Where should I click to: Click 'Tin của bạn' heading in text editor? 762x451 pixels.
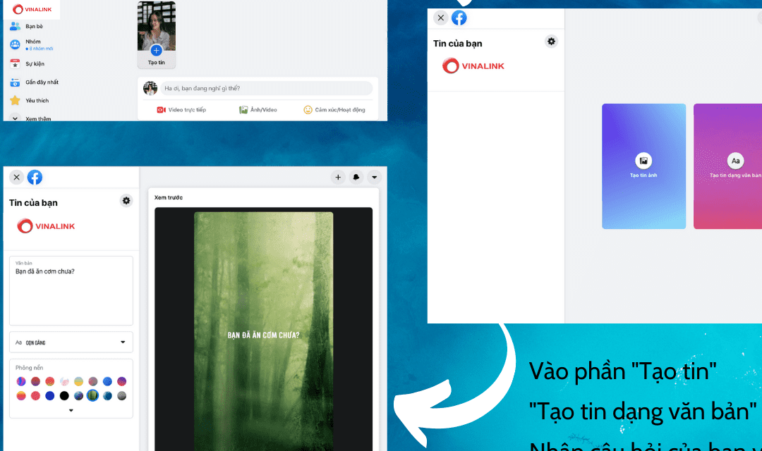33,203
